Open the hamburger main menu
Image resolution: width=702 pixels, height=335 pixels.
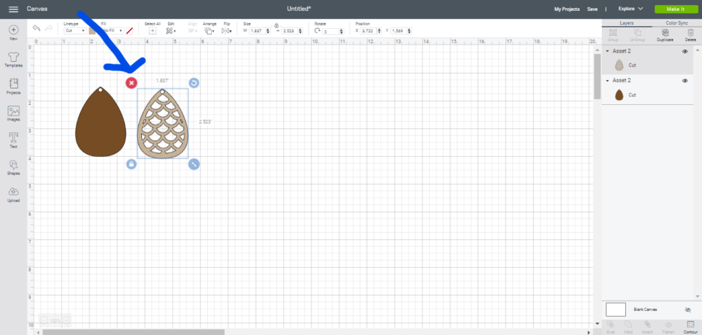tap(14, 9)
